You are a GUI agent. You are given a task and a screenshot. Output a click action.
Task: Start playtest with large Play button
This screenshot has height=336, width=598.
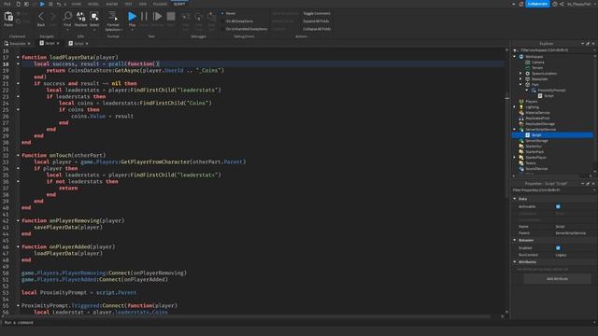coord(132,16)
